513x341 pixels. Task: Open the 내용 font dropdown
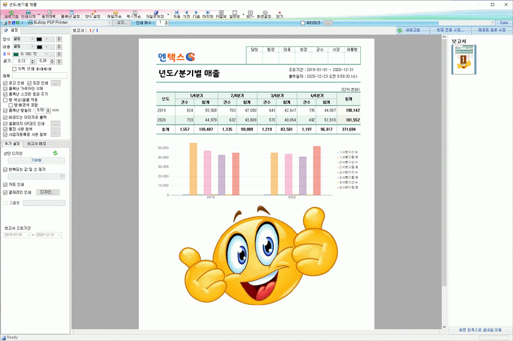click(33, 47)
